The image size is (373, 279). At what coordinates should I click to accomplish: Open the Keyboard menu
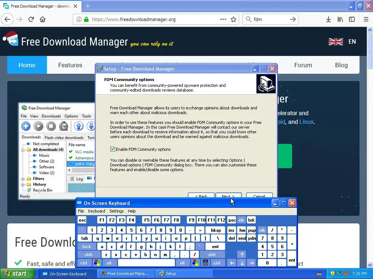pyautogui.click(x=97, y=211)
